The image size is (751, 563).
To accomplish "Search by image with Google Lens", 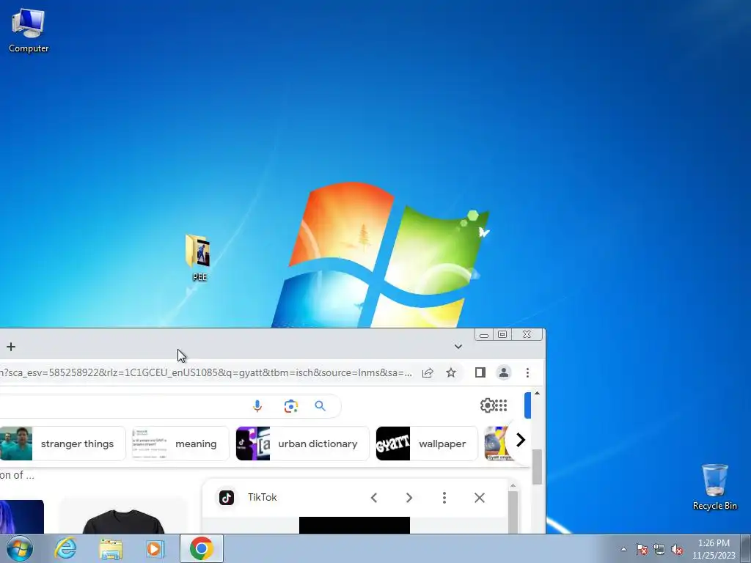I will click(290, 406).
